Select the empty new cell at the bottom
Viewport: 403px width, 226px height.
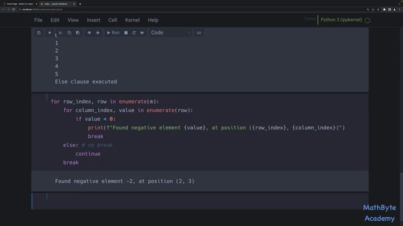pos(200,201)
